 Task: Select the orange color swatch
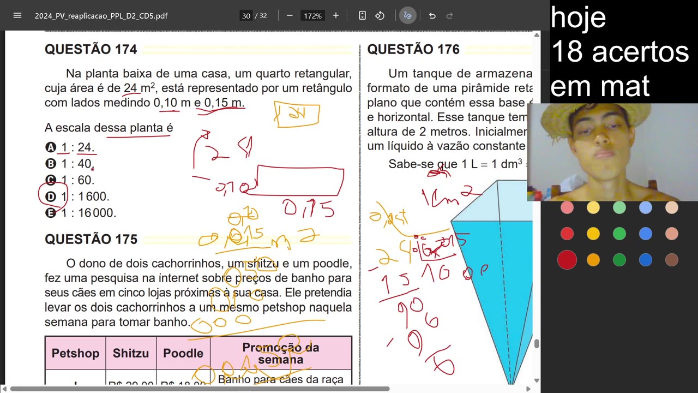click(x=593, y=260)
